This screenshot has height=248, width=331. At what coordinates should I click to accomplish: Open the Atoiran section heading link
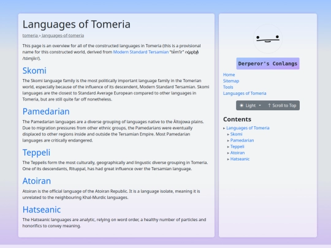coord(37,181)
